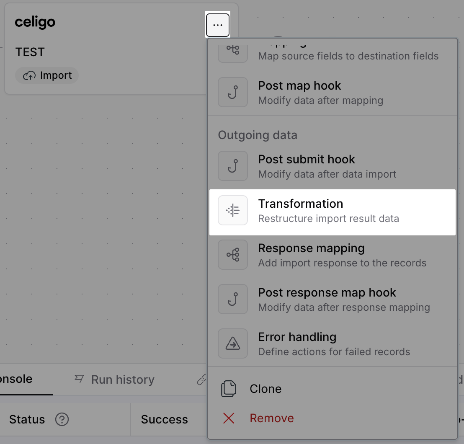Select the Transformation icon
The image size is (464, 444).
tap(233, 210)
